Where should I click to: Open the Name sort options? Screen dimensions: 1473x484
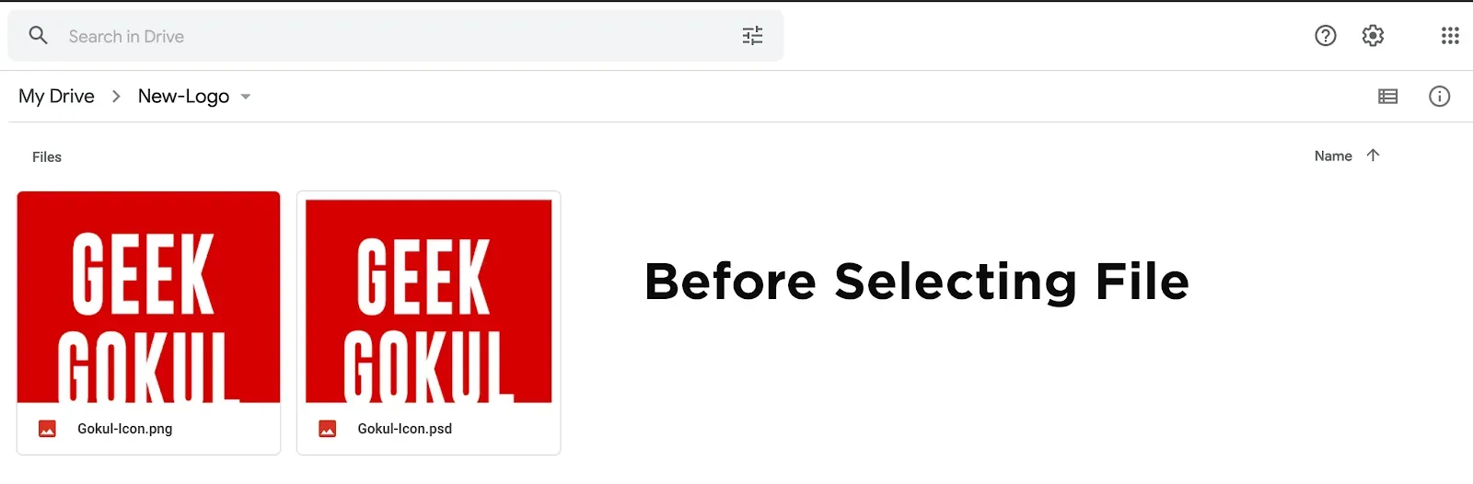[1333, 156]
